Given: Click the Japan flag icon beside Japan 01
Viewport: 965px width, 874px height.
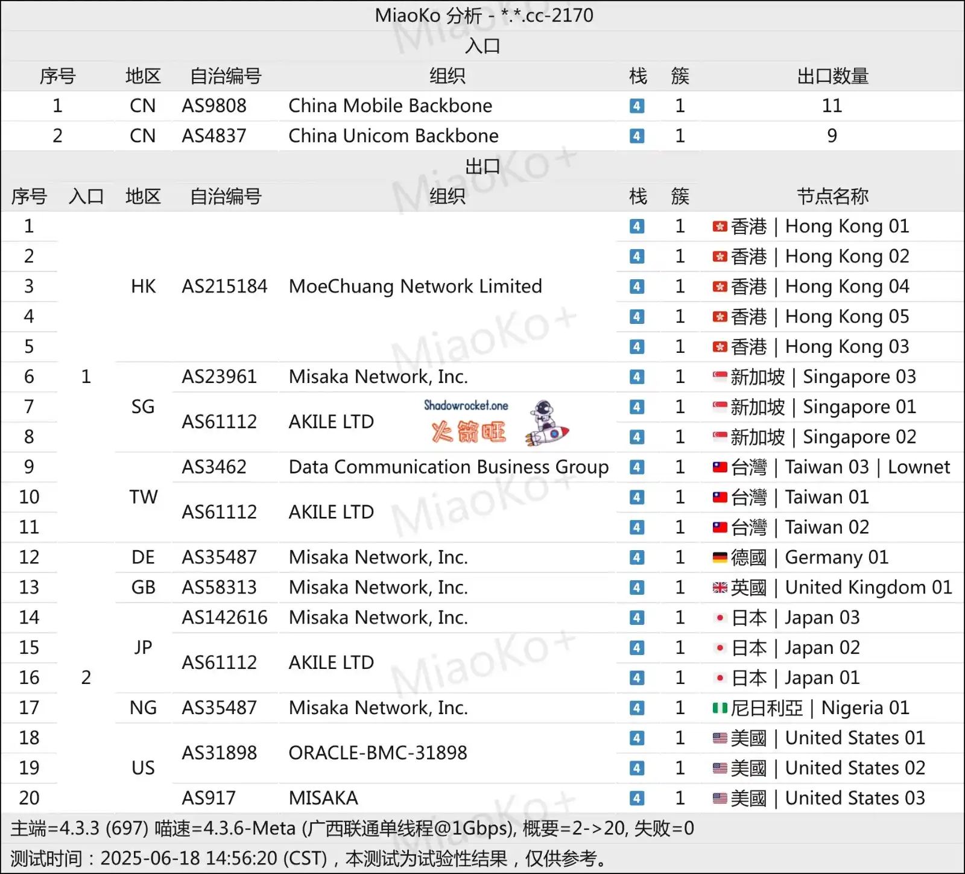Looking at the screenshot, I should click(720, 678).
